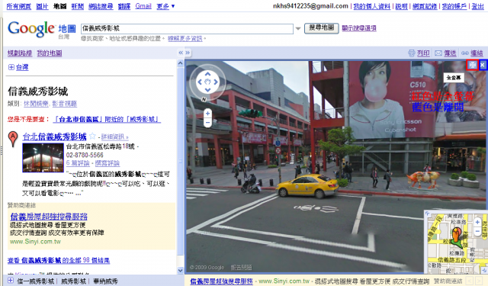Click Google 地圖 logo

41,29
